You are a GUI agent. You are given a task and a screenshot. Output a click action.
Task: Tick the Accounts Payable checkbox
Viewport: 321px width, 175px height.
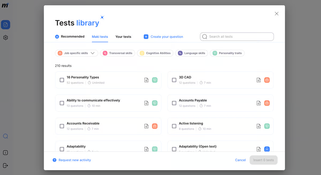tap(174, 103)
